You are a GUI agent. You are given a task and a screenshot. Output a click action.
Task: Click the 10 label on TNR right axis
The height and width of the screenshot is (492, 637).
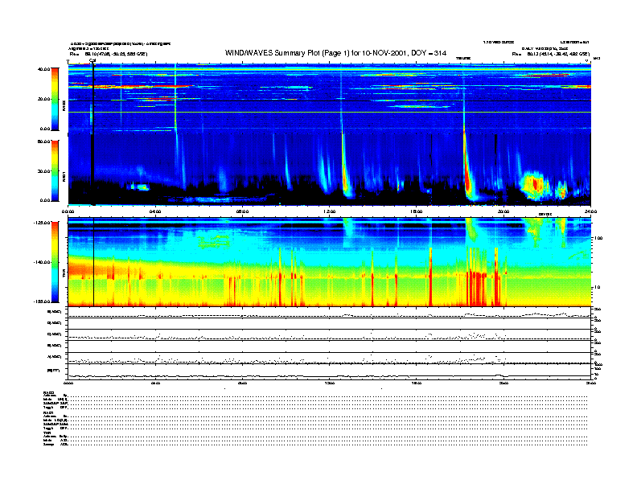pyautogui.click(x=597, y=288)
